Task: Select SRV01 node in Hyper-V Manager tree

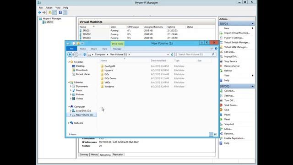Action: pyautogui.click(x=49, y=22)
